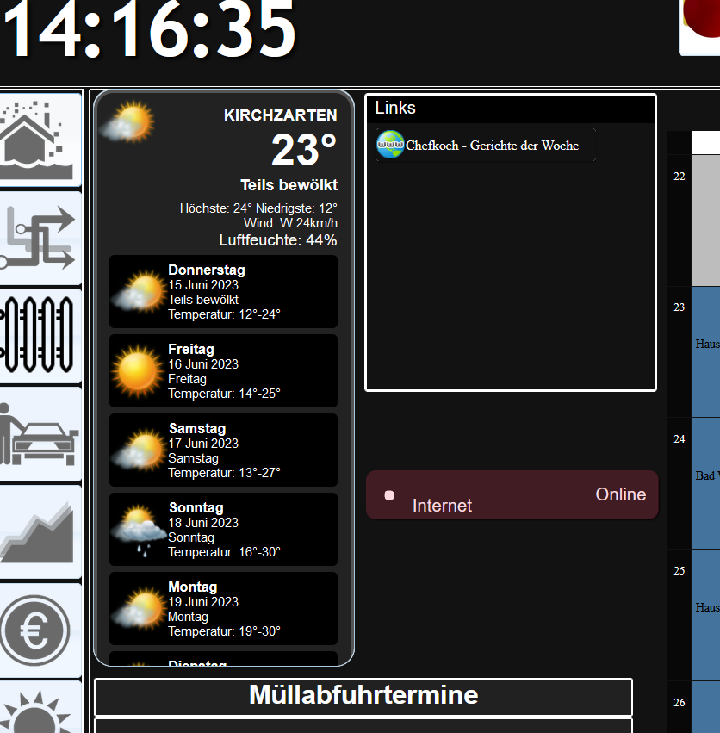
Task: Click the Internet status indicator dot
Action: click(389, 495)
